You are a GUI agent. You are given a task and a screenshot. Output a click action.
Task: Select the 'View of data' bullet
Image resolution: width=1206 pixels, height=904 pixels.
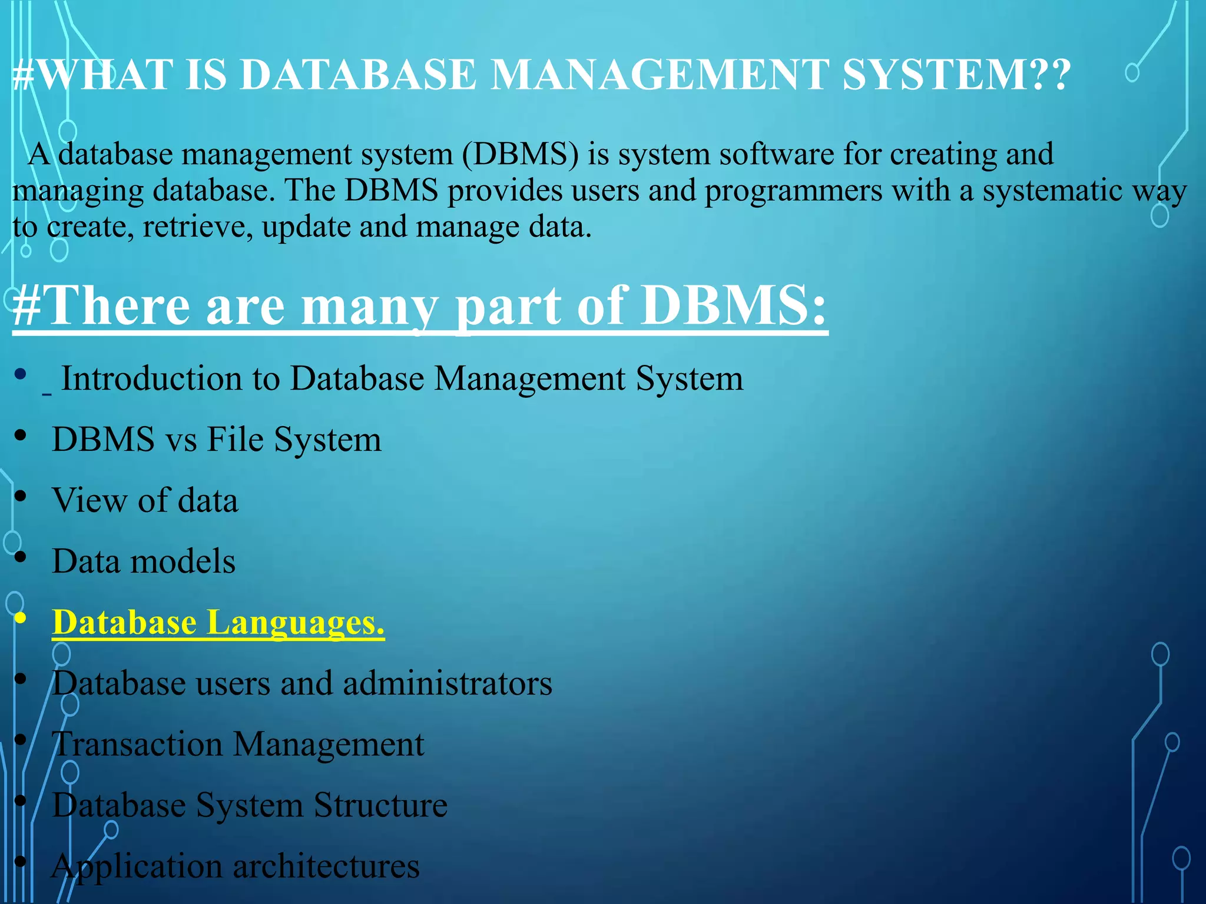(x=145, y=500)
